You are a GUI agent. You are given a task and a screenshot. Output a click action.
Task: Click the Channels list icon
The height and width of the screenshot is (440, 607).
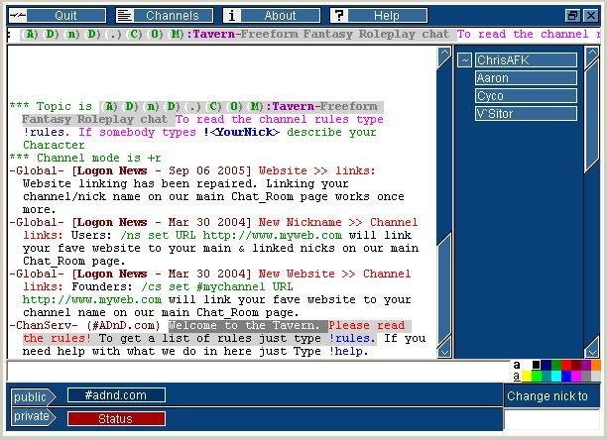click(125, 16)
